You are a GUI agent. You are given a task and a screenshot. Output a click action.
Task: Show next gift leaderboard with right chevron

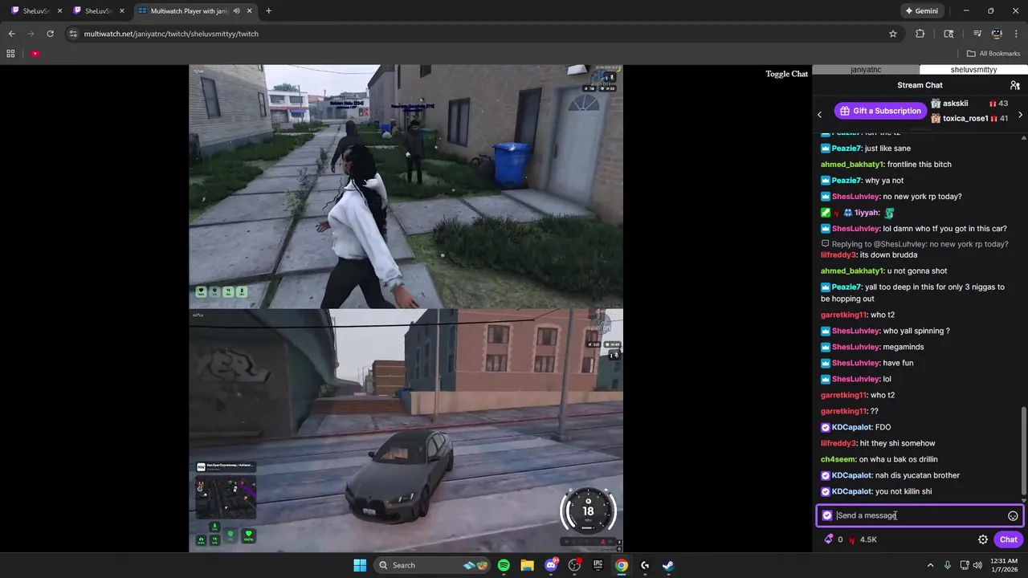pyautogui.click(x=1020, y=115)
